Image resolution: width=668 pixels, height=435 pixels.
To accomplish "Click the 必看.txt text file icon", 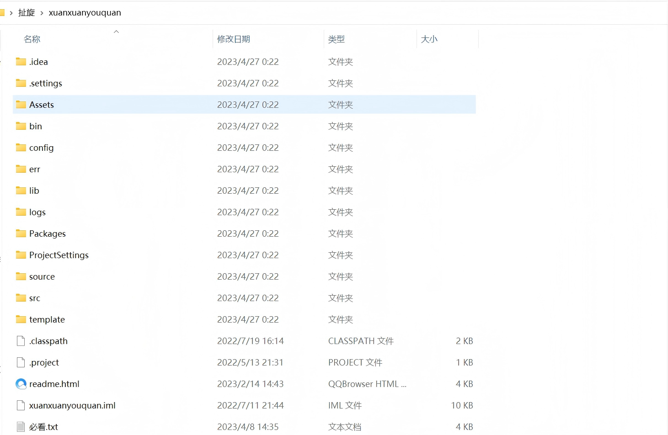I will (x=21, y=427).
